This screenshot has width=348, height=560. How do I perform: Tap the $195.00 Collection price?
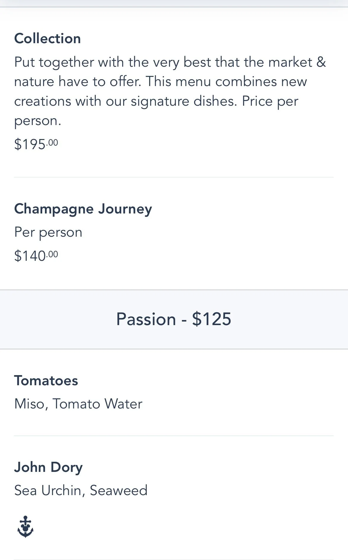36,144
